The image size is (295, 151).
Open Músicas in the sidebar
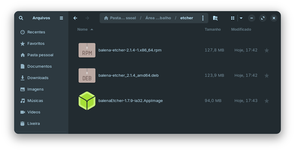point(41,101)
